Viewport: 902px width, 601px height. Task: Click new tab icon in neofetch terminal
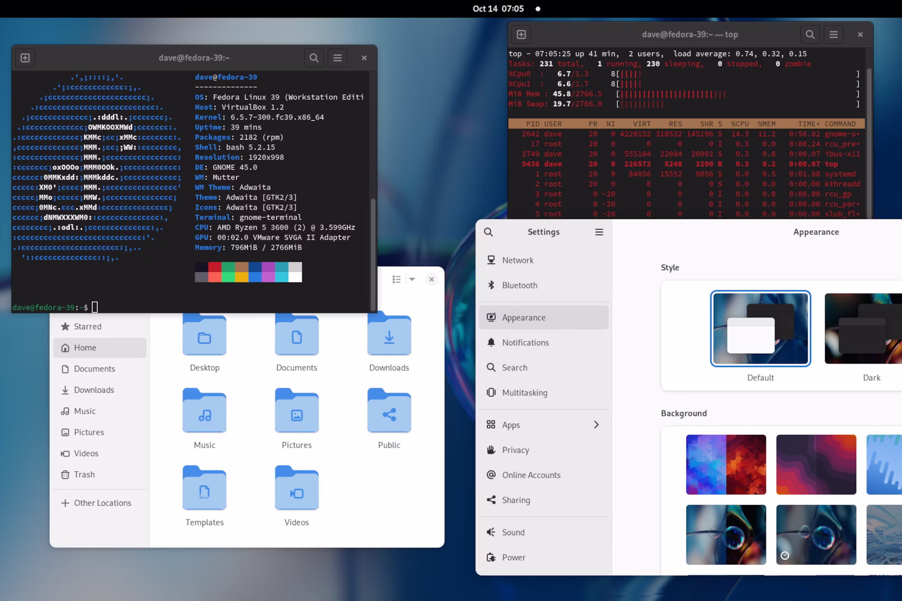pyautogui.click(x=25, y=58)
